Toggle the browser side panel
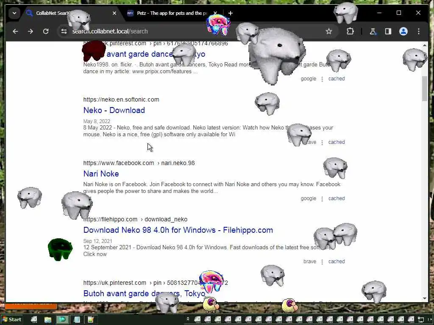This screenshot has width=434, height=325. point(388,31)
